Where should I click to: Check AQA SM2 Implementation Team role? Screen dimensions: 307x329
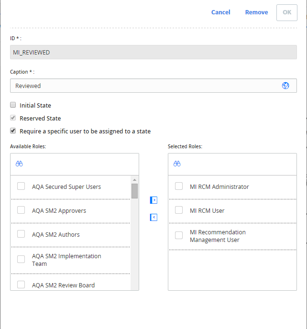21,259
